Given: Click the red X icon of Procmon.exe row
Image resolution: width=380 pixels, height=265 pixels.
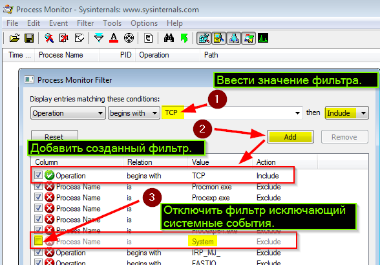Looking at the screenshot, I should click(x=49, y=186).
